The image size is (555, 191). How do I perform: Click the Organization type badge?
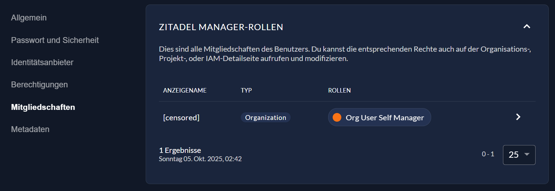click(265, 118)
